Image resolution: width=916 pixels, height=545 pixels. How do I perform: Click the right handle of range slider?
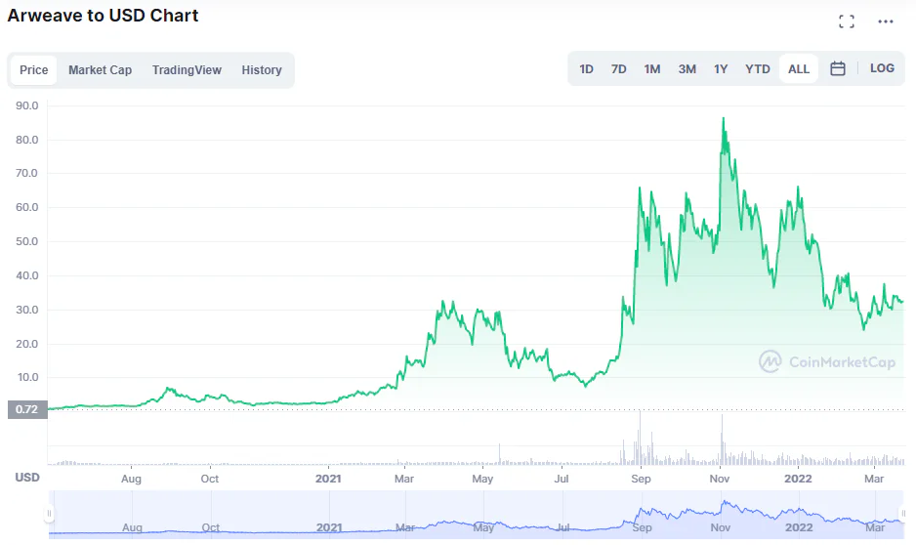pyautogui.click(x=903, y=514)
